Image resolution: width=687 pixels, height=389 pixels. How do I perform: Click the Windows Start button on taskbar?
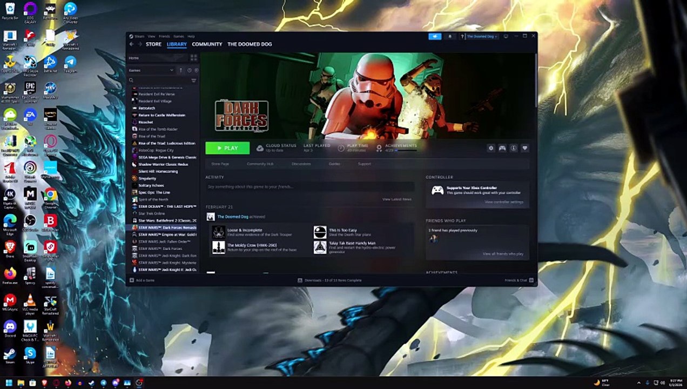tap(9, 383)
